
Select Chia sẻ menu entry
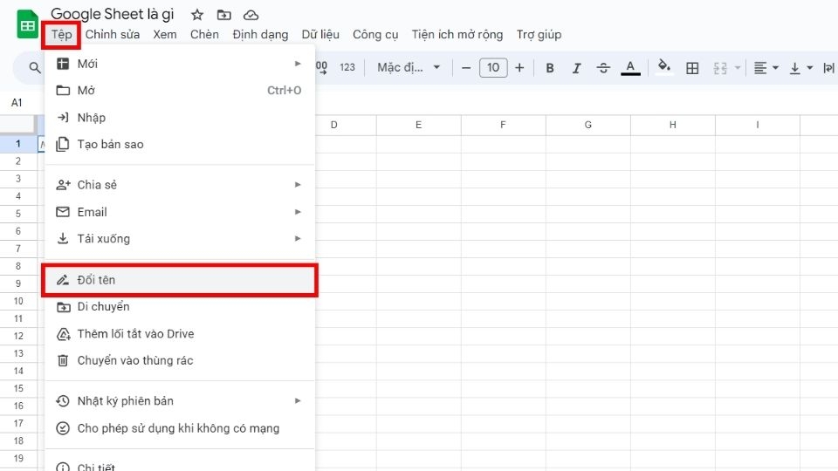coord(180,185)
